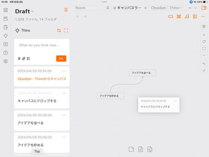Screen dimensions: 209x157
Task: Zoom out on the canvas
Action: [x=204, y=55]
